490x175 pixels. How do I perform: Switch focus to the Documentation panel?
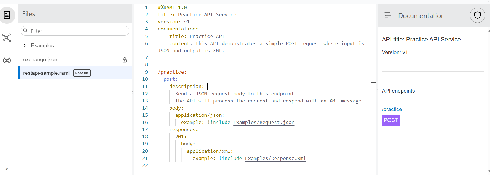point(421,16)
